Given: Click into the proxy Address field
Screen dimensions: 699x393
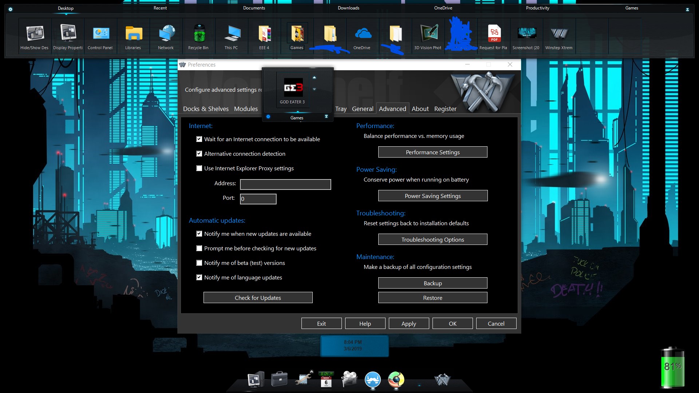Looking at the screenshot, I should pos(285,184).
